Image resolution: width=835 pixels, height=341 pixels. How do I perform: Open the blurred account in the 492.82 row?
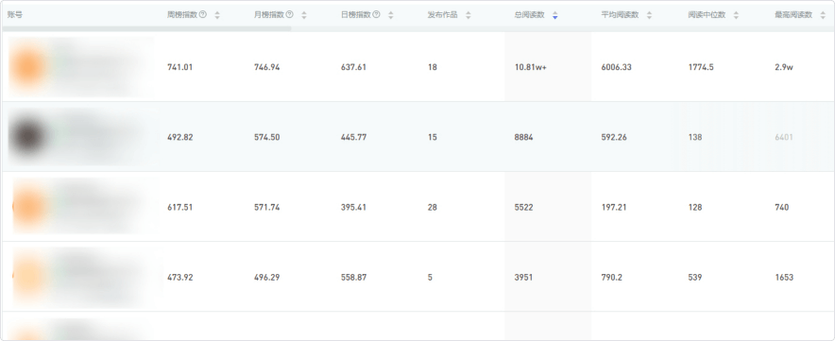click(x=80, y=137)
